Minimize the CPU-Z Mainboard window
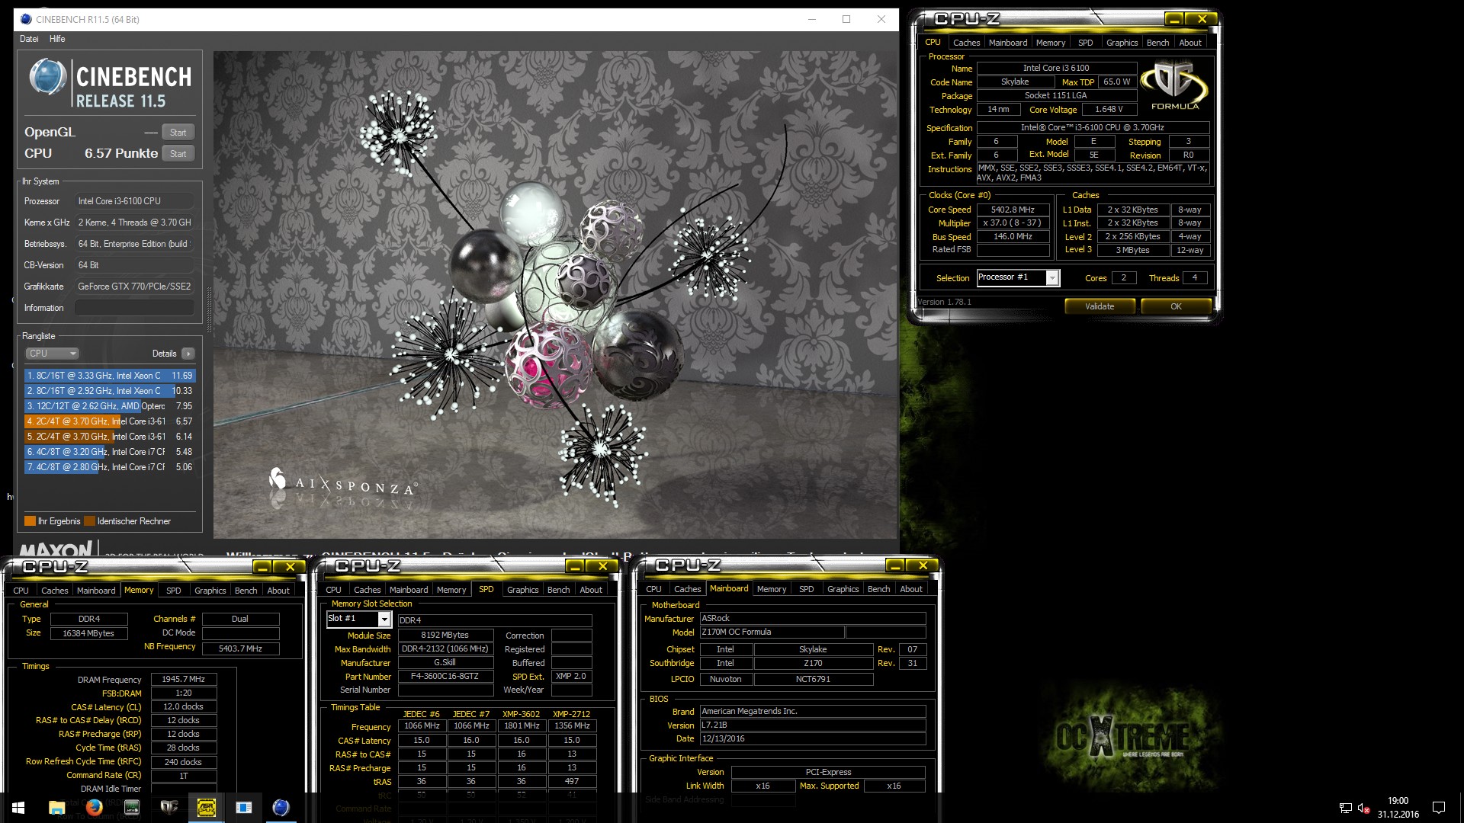1464x823 pixels. pos(895,565)
